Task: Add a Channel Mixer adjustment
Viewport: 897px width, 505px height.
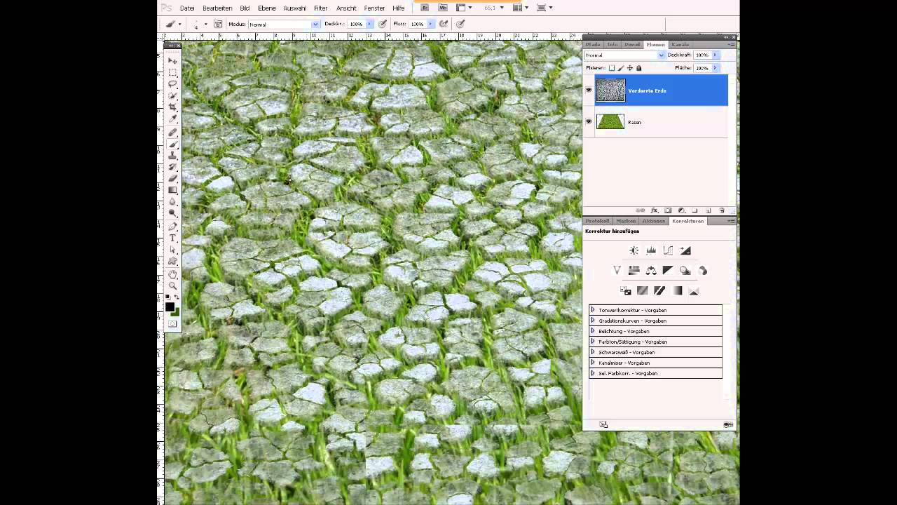Action: click(702, 270)
